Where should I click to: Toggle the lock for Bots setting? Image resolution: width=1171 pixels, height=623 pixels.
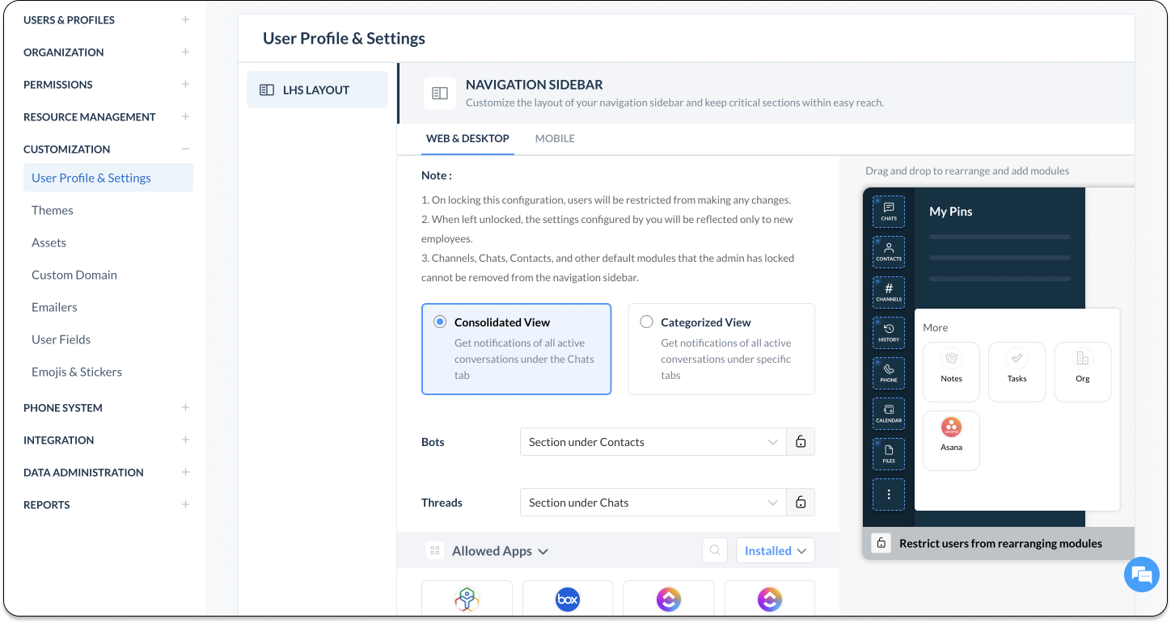click(801, 442)
